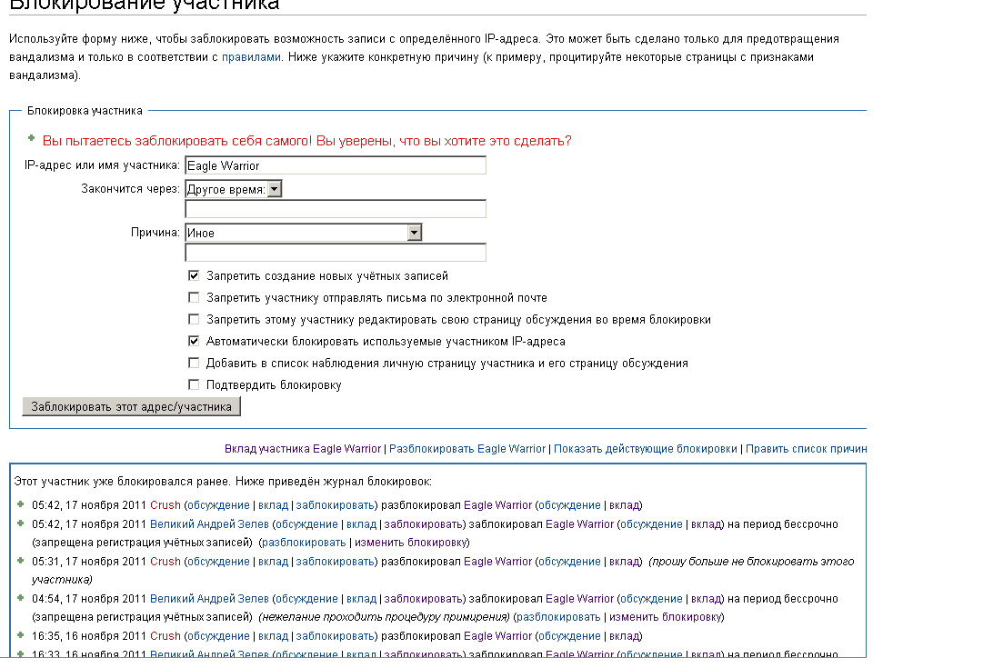Check «Добавить в список наблюдения личную страницу участника»
This screenshot has width=983, height=668.
click(194, 363)
